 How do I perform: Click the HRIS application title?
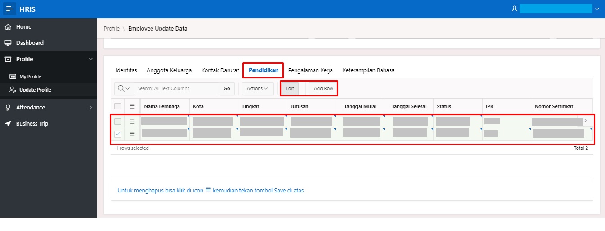click(x=27, y=9)
